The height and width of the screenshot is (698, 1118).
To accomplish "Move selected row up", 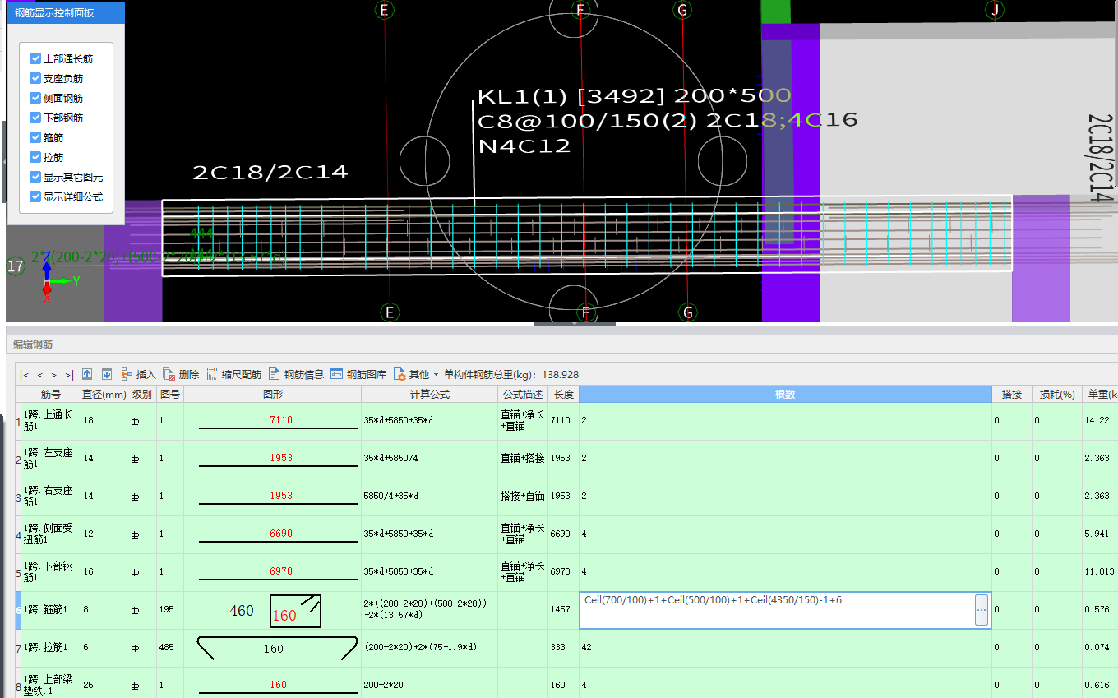I will pyautogui.click(x=87, y=374).
